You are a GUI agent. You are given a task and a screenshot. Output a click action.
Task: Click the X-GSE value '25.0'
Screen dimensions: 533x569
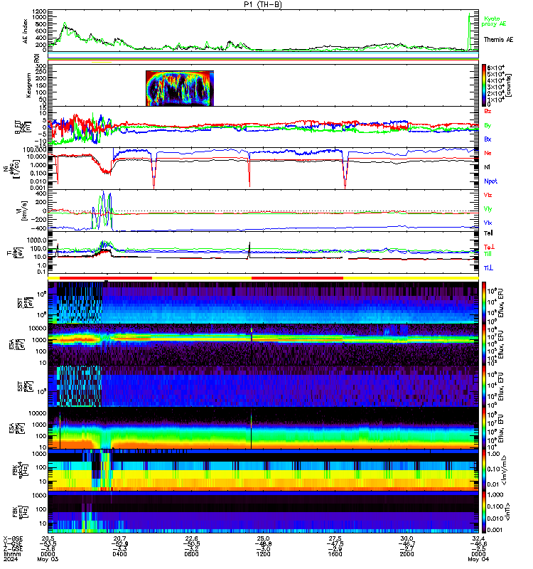[263, 538]
